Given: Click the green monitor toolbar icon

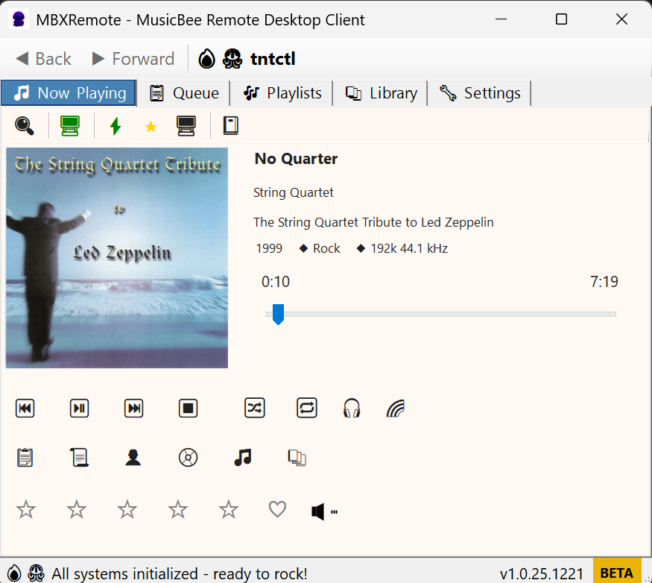Looking at the screenshot, I should [69, 125].
